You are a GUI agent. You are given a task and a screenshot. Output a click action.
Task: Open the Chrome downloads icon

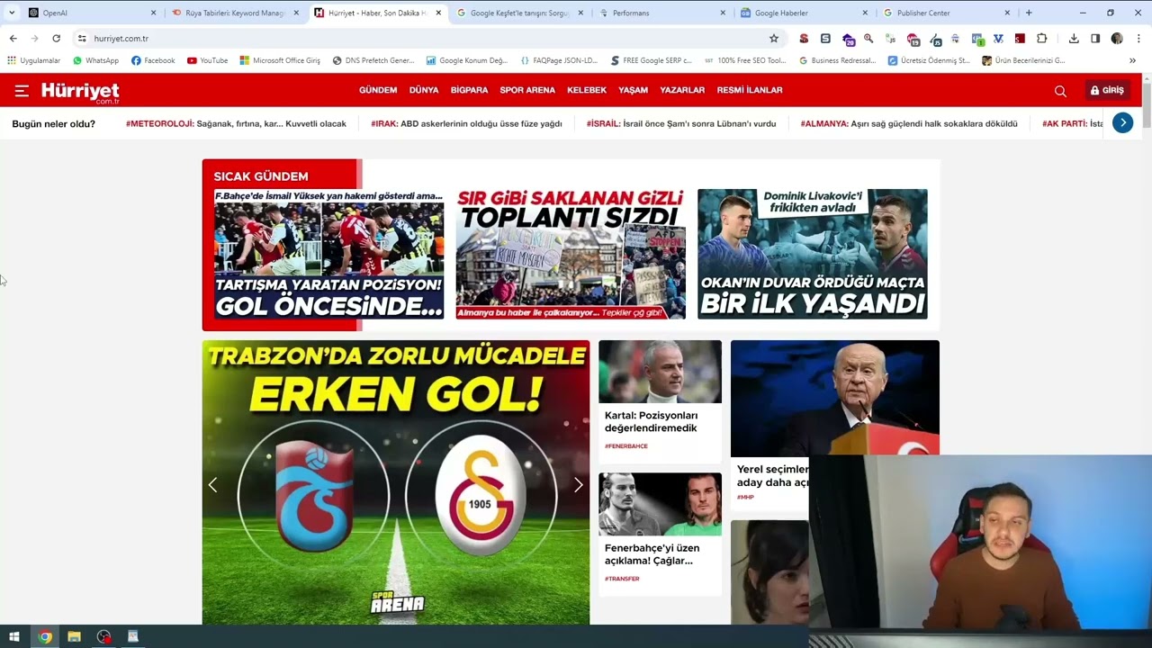(1074, 39)
